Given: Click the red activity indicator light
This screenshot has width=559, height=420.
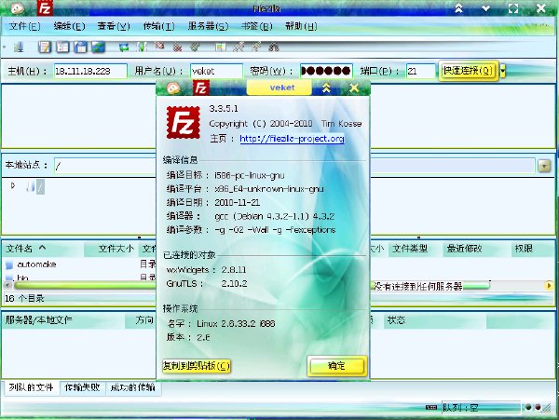Looking at the screenshot, I should 538,407.
